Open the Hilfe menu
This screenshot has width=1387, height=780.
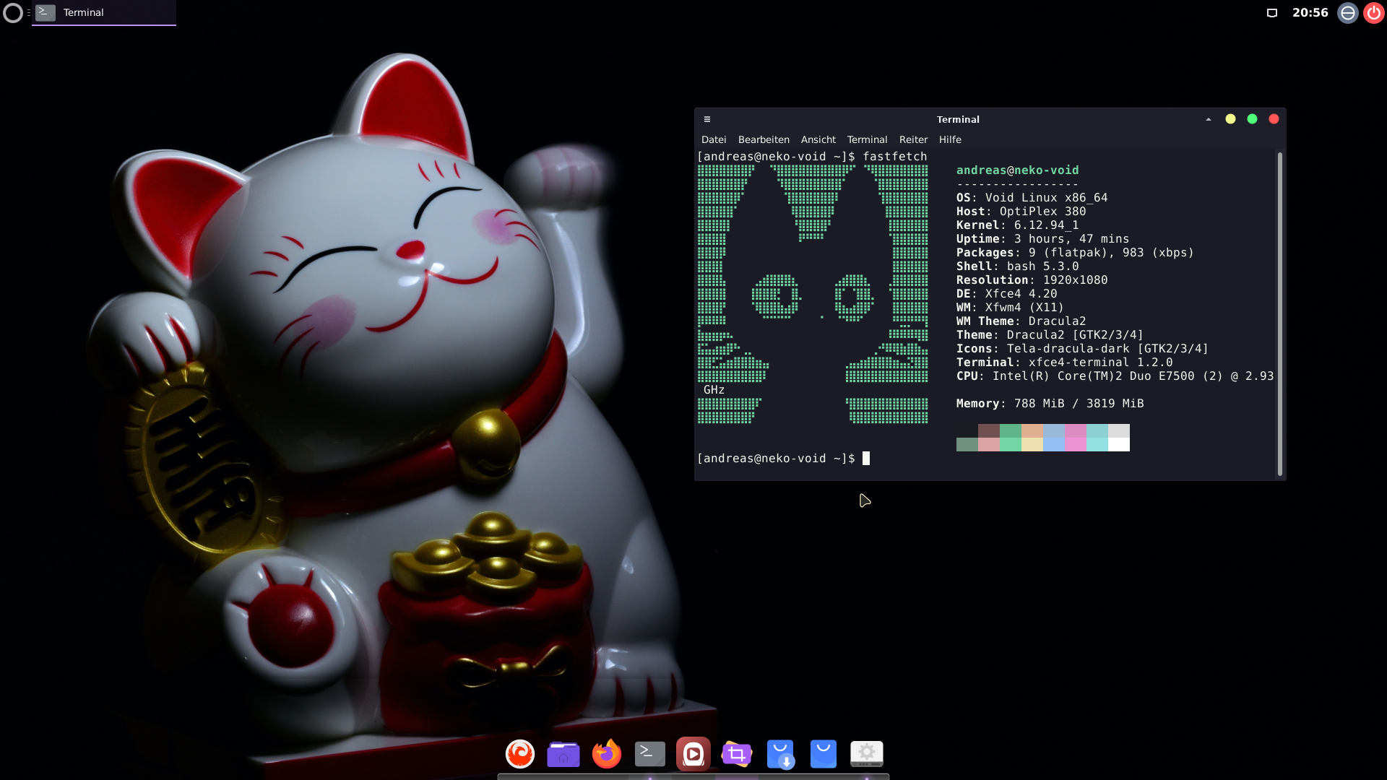tap(950, 139)
